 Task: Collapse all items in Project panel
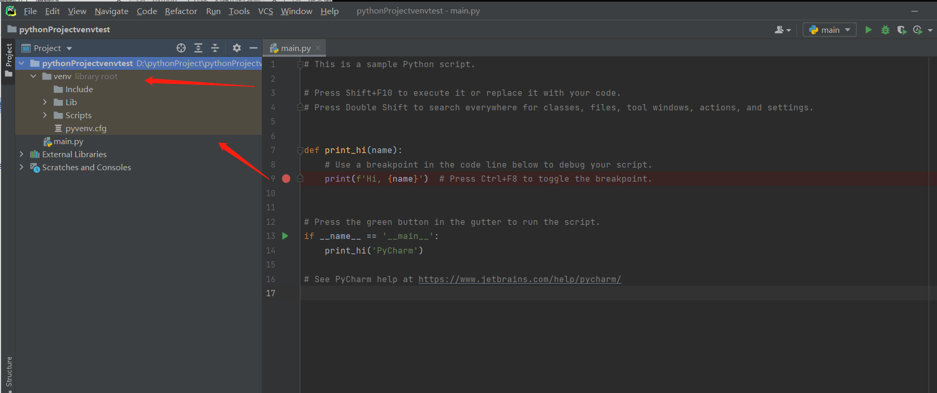coord(215,48)
